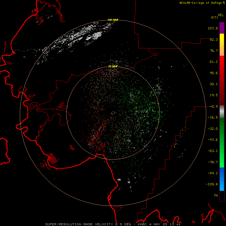Select the 61.2 value on velocity scale
Image resolution: width=226 pixels, height=226 pixels.
[214, 62]
